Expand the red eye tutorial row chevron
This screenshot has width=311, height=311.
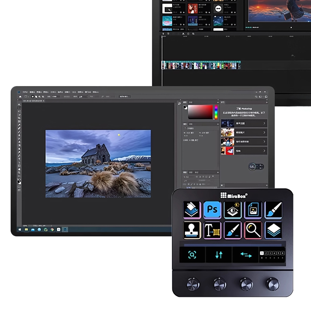click(x=264, y=151)
